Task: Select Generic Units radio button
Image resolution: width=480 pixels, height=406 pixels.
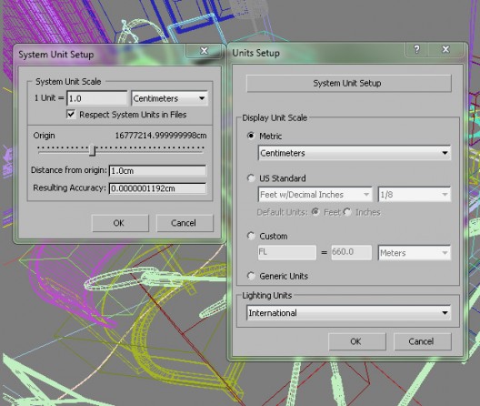Action: click(251, 276)
